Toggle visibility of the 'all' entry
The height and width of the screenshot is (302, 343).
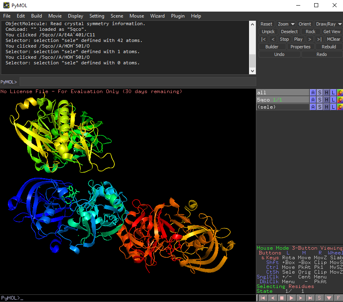pyautogui.click(x=283, y=93)
